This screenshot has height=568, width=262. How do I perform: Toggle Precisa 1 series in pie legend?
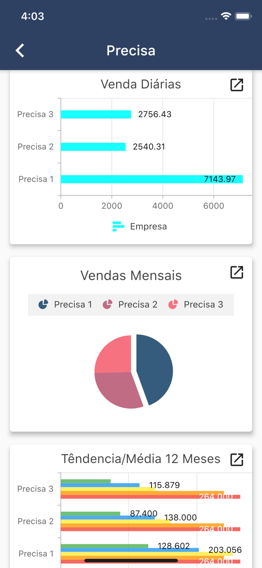tap(73, 304)
